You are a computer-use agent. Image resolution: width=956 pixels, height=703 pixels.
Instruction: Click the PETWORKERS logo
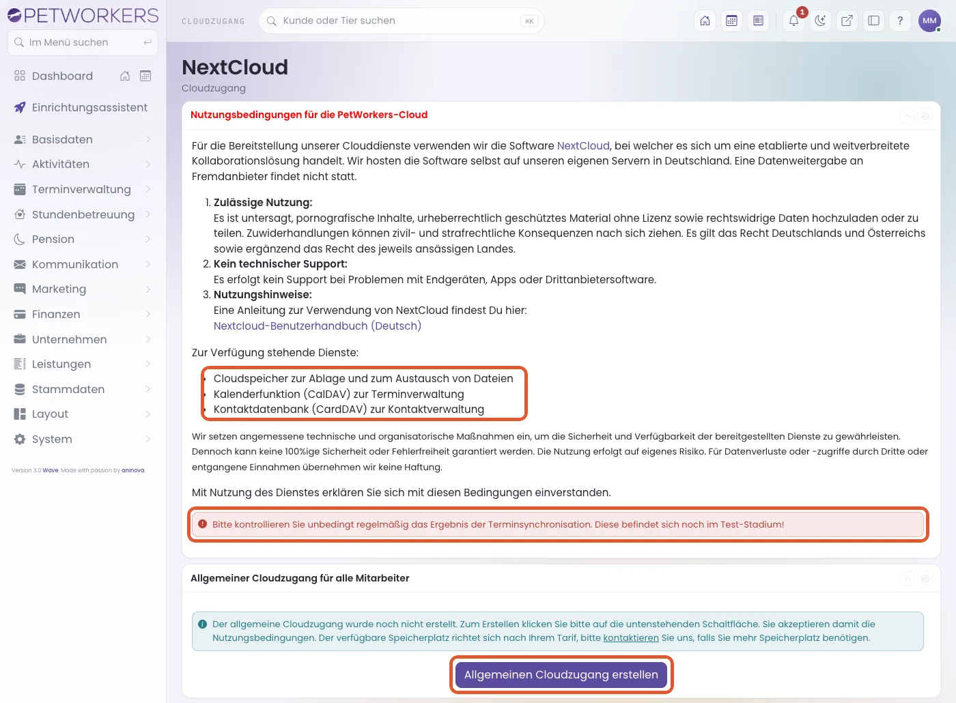click(83, 15)
